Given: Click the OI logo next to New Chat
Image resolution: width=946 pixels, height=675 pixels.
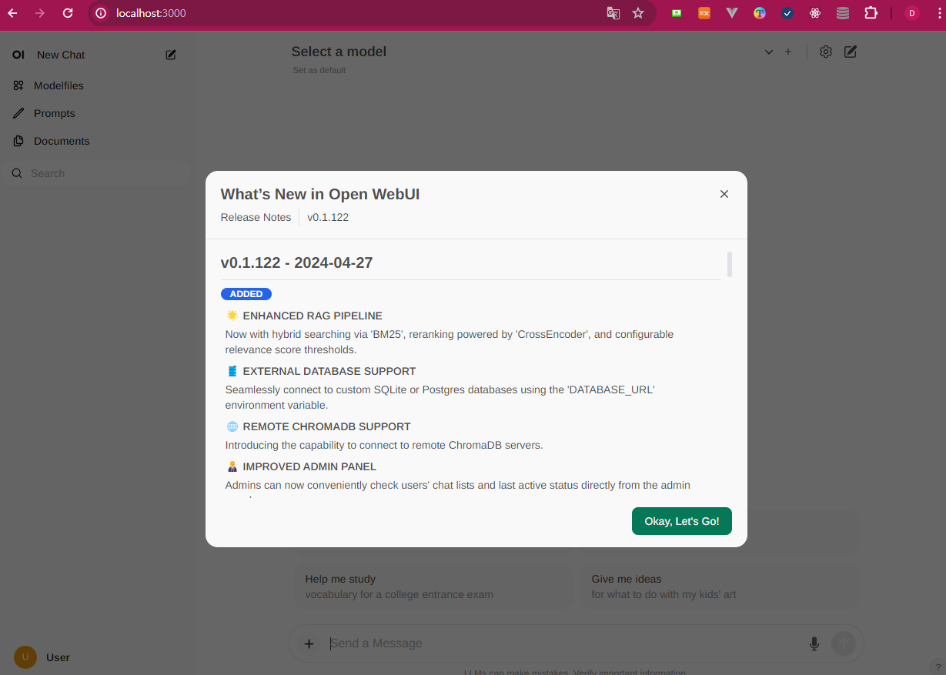Looking at the screenshot, I should [x=18, y=55].
